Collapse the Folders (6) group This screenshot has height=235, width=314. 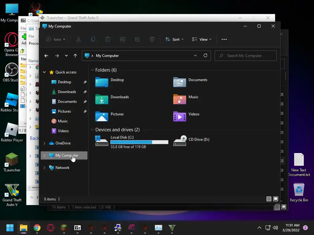pyautogui.click(x=92, y=70)
